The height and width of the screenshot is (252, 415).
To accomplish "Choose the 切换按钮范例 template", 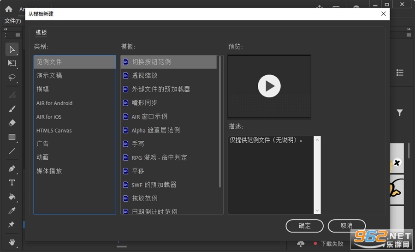I will click(x=169, y=62).
